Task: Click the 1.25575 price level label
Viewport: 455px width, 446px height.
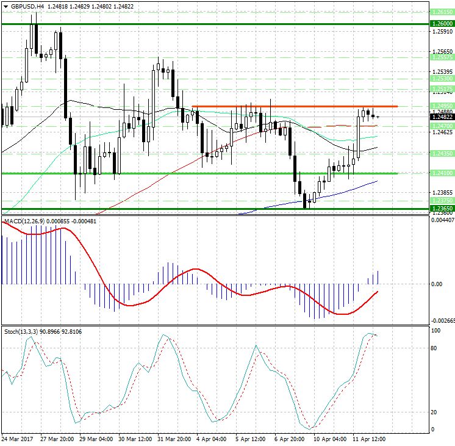Action: [x=442, y=57]
